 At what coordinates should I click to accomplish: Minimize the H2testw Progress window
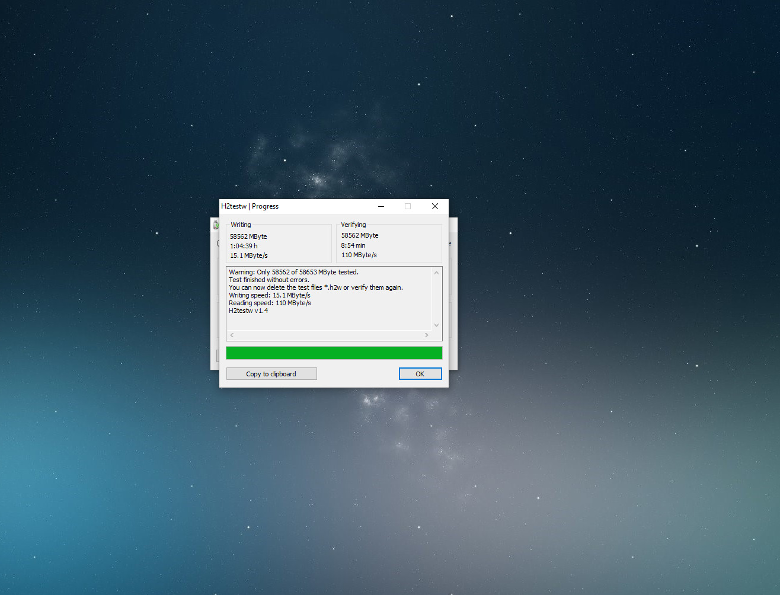pos(381,206)
